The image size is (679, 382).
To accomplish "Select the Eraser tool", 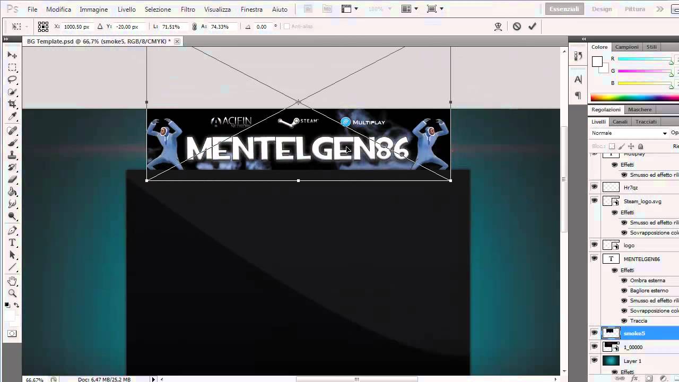I will 12,179.
